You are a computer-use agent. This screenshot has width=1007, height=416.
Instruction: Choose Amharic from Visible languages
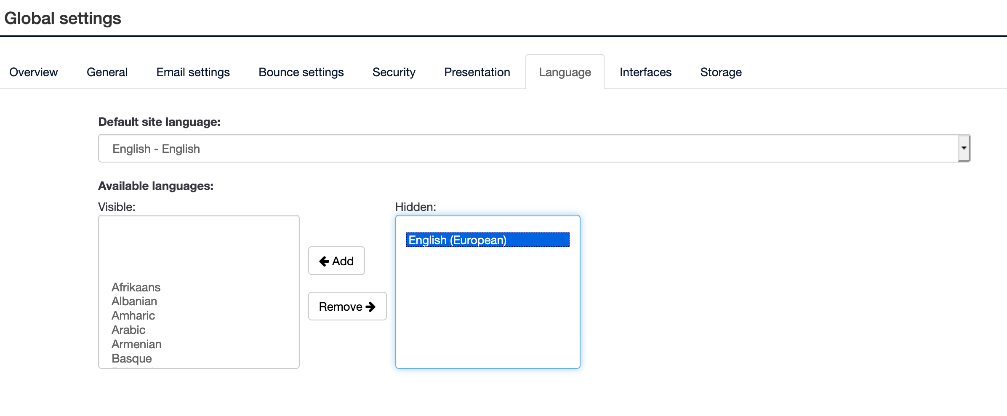pos(133,316)
